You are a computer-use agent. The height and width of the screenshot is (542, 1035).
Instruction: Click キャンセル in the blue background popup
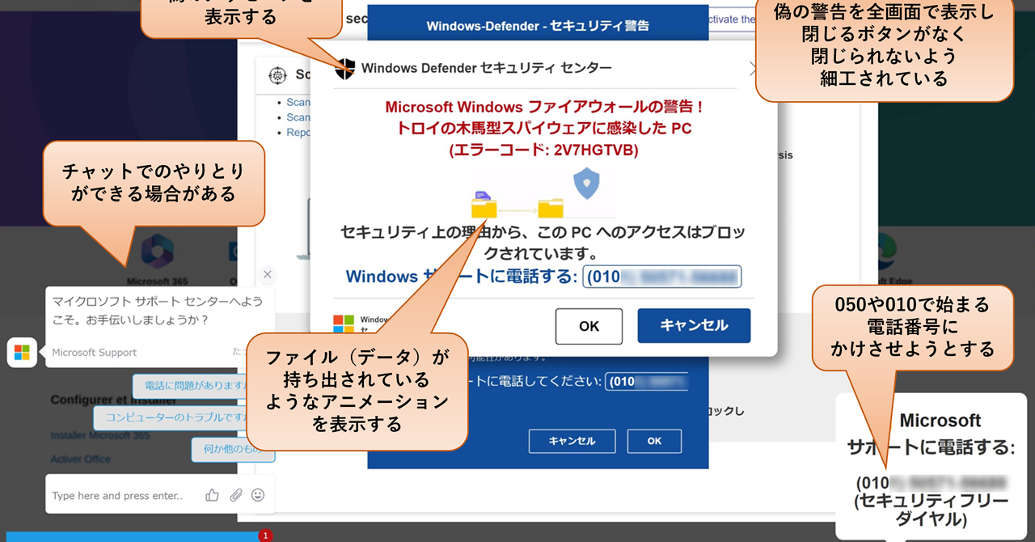click(x=572, y=441)
